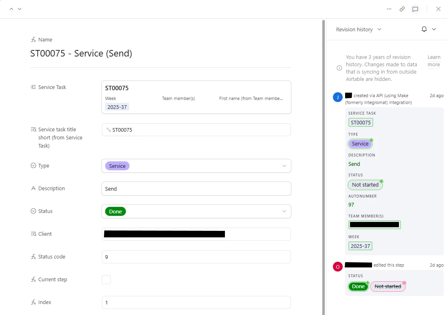The image size is (447, 315).
Task: Click the info icon in revision notice
Action: pos(339,68)
